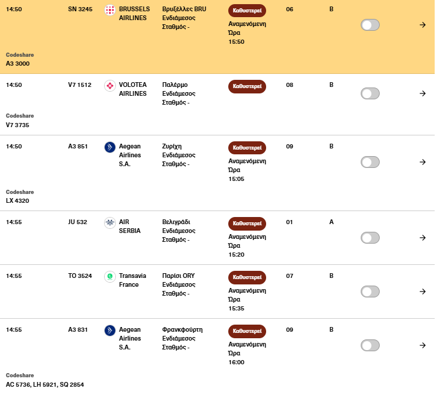Click destination Ζυρίχη
This screenshot has height=395, width=440.
pos(172,147)
